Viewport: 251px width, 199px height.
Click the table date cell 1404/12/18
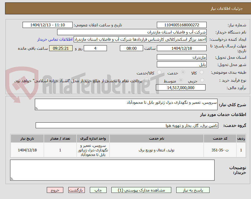(27, 150)
